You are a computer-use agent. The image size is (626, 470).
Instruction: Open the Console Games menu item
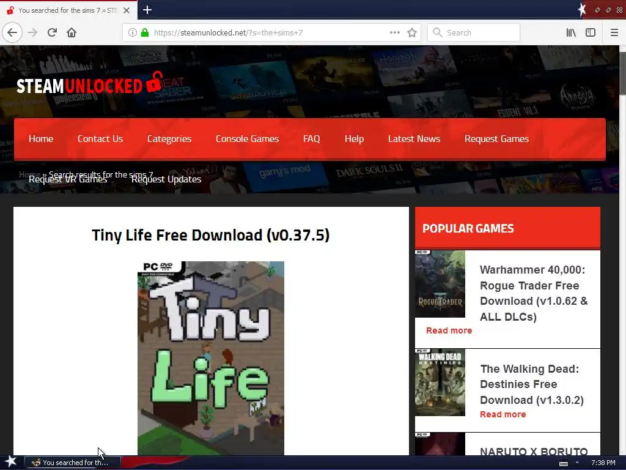(247, 139)
